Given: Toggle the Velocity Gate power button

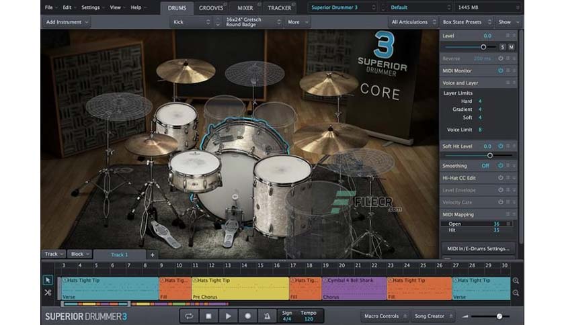Looking at the screenshot, I should pyautogui.click(x=500, y=202).
